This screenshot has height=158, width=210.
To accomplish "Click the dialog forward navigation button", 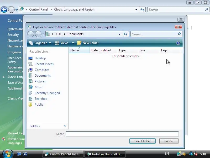I will coord(38,34).
